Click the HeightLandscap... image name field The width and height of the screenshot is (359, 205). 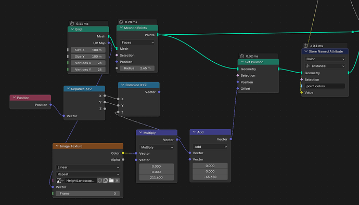tap(80, 181)
